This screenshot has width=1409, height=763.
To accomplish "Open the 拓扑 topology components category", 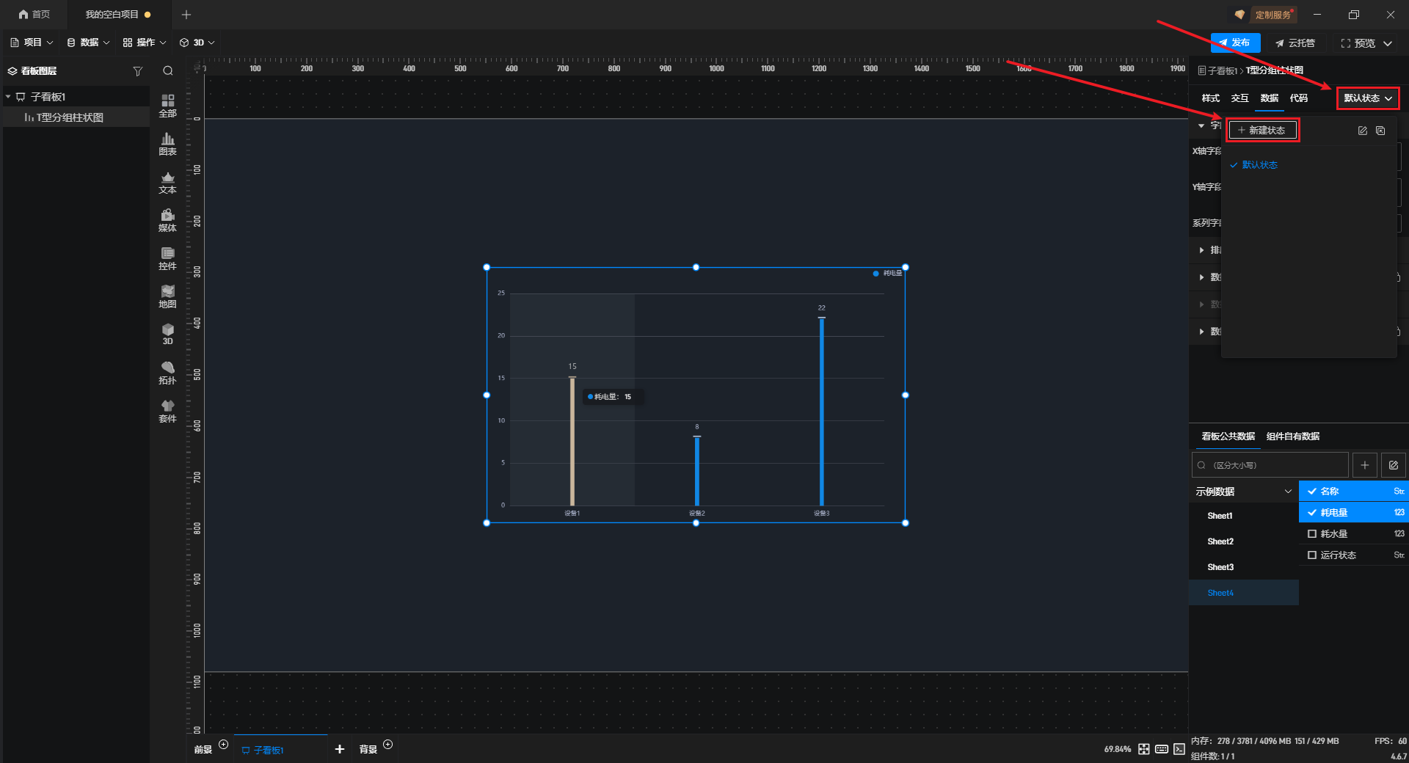I will [167, 373].
